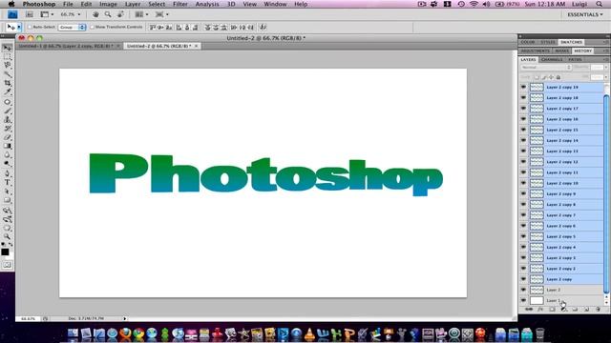Switch to the Channels tab
This screenshot has width=611, height=343.
coord(552,59)
